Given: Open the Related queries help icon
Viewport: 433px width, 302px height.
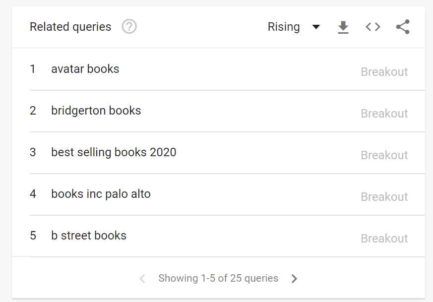Looking at the screenshot, I should pyautogui.click(x=129, y=27).
